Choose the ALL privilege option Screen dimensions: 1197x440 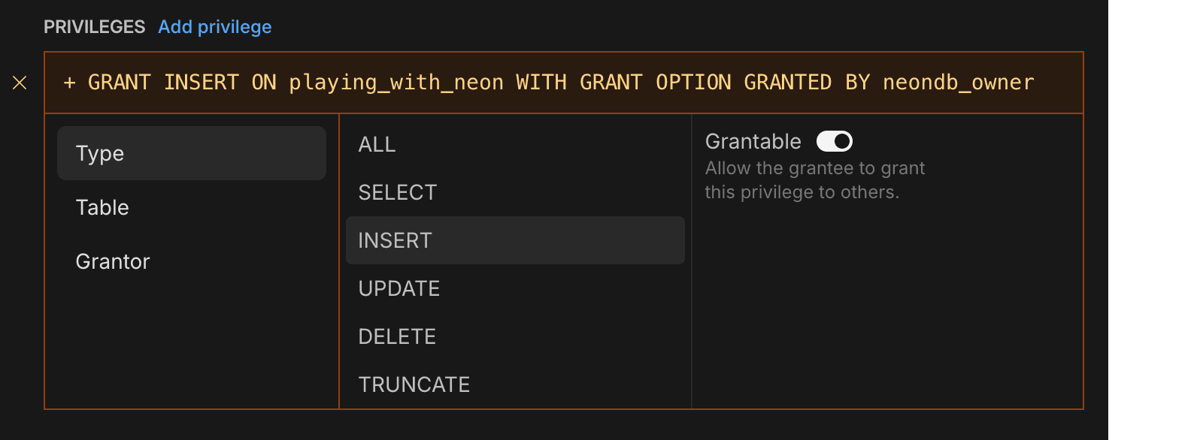point(377,144)
